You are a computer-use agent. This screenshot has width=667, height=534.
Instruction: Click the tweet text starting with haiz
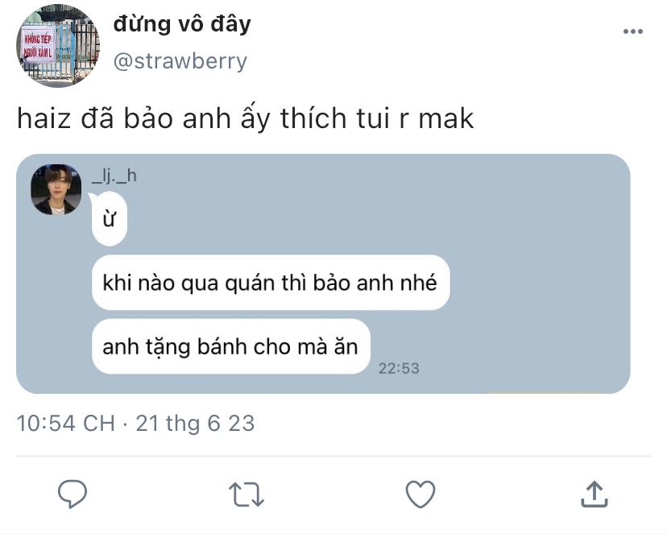(x=245, y=118)
